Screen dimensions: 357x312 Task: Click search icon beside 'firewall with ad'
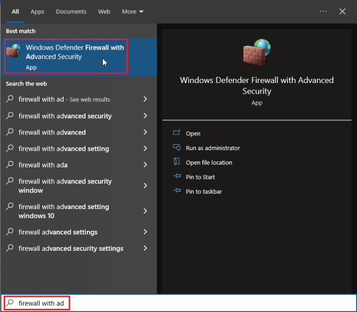pos(10,99)
